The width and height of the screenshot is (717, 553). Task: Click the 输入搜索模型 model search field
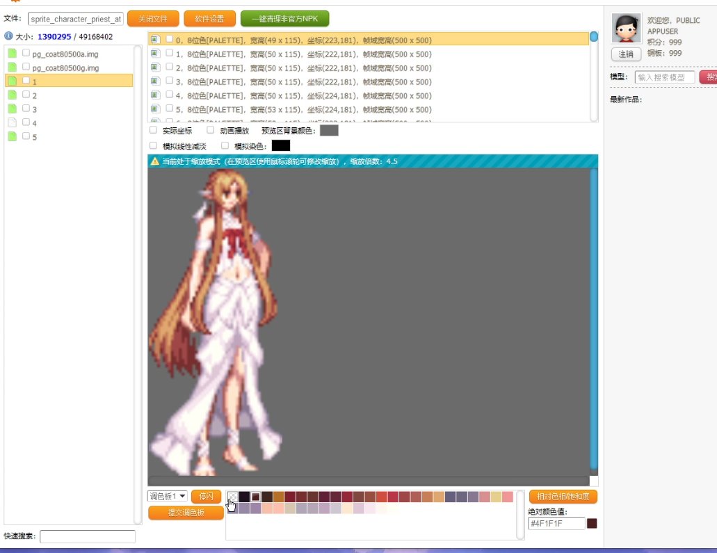[x=665, y=77]
